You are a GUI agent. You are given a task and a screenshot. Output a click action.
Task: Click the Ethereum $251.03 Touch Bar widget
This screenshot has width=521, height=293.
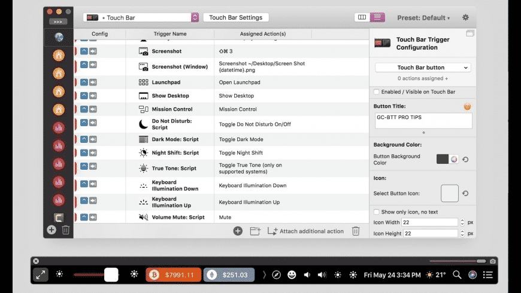(x=229, y=274)
